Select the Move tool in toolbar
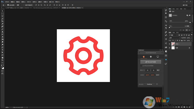 click(3, 11)
